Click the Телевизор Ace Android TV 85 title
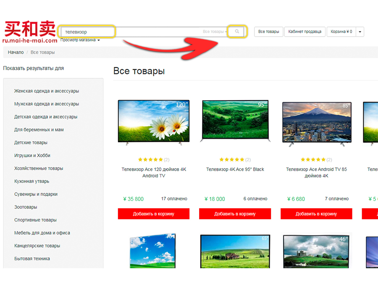Screen dimensions: 378x288 coord(316,173)
